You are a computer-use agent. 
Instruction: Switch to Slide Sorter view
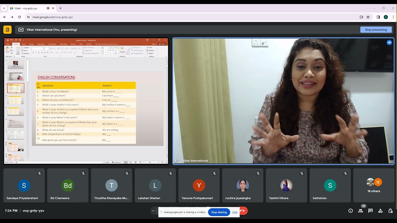pyautogui.click(x=131, y=162)
